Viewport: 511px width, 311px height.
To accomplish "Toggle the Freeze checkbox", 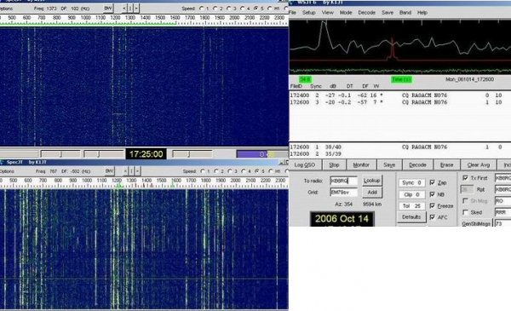I will pos(433,205).
